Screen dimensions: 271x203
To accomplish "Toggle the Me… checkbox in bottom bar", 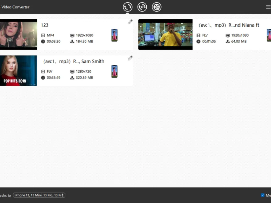I will (263, 195).
